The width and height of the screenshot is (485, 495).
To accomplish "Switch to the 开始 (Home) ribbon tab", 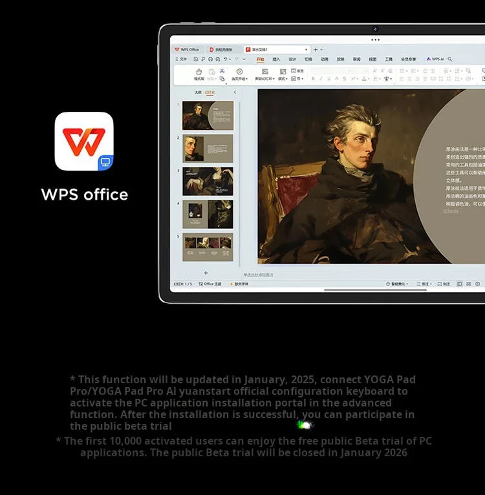I will 260,59.
